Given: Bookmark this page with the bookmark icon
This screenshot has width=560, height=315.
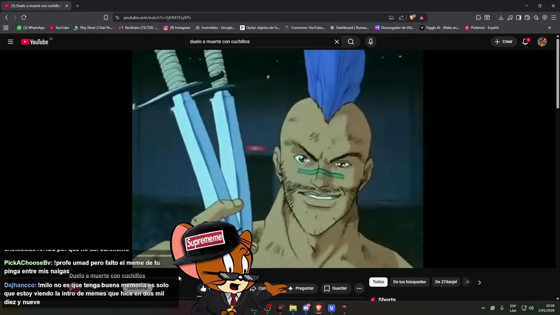Looking at the screenshot, I should coord(106,17).
